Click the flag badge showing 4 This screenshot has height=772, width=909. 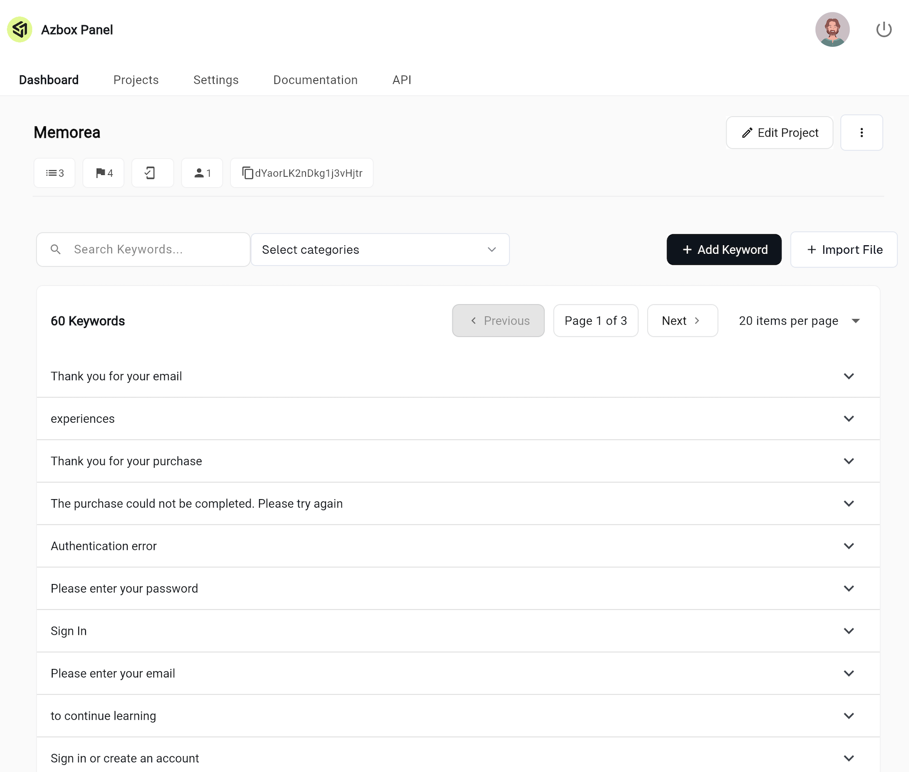103,173
